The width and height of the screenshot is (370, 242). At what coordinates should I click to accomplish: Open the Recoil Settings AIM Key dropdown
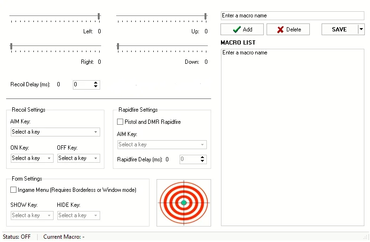(x=55, y=132)
